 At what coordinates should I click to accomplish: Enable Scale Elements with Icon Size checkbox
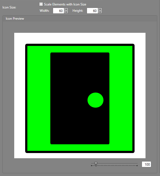(41, 4)
